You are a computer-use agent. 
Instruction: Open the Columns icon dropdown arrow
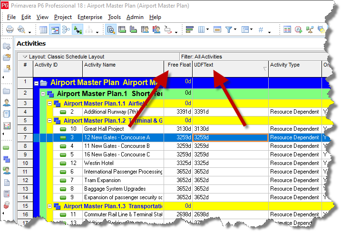click(x=208, y=29)
